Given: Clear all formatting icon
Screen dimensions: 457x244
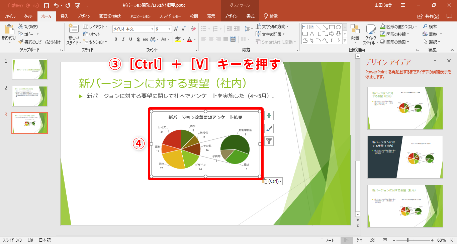Looking at the screenshot, I should coord(193,29).
